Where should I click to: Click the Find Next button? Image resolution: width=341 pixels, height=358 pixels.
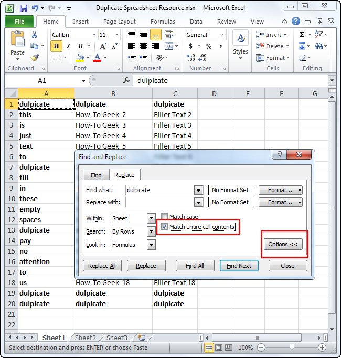[x=239, y=266]
